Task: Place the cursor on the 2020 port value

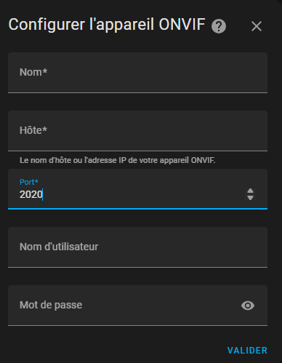Action: pos(31,194)
